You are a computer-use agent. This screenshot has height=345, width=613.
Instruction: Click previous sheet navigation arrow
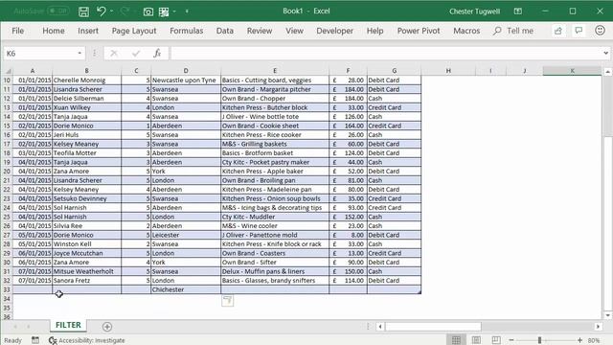point(15,326)
